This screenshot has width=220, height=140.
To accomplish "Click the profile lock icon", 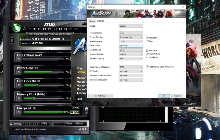I will point(11,124).
